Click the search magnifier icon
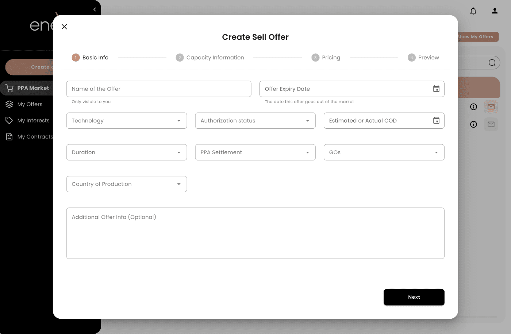The image size is (511, 334). coord(492,63)
